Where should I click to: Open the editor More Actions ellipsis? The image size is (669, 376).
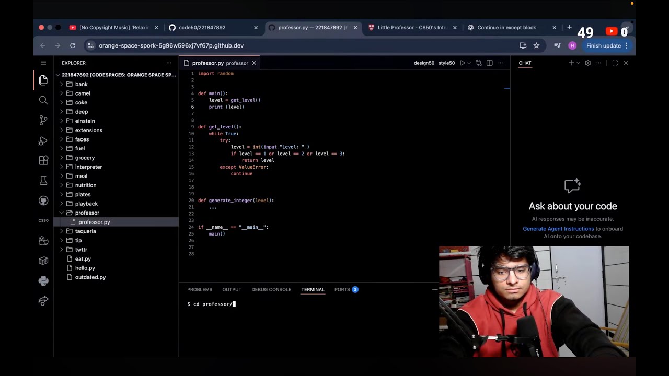(x=500, y=63)
